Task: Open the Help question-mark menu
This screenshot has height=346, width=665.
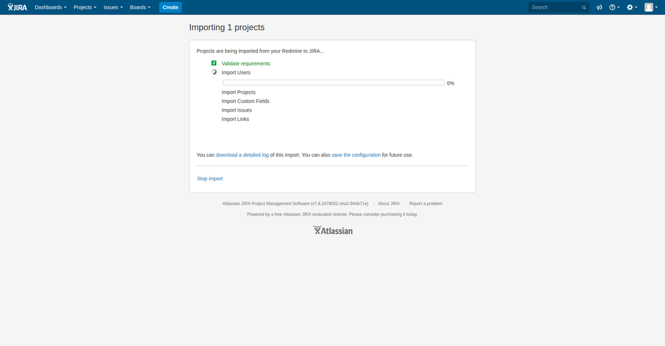Action: click(x=614, y=7)
